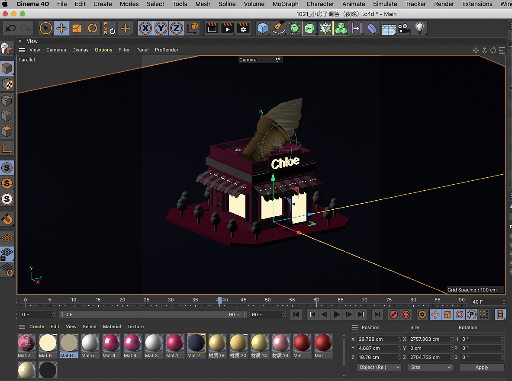Screen dimensions: 512x381
Task: Switch to Texture mode
Action: (x=7, y=84)
